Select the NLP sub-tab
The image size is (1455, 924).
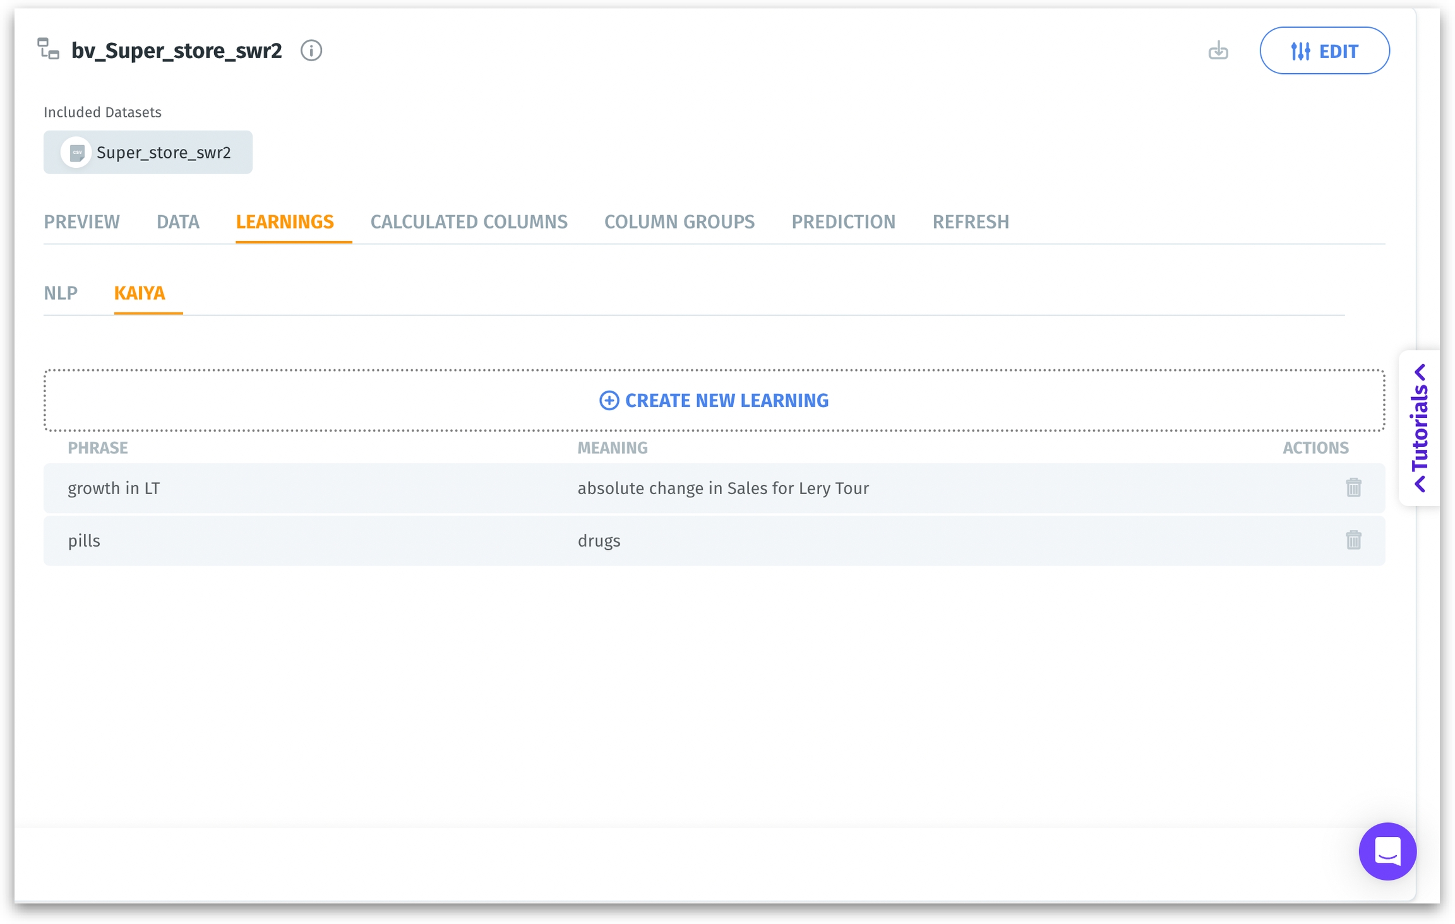pos(61,293)
